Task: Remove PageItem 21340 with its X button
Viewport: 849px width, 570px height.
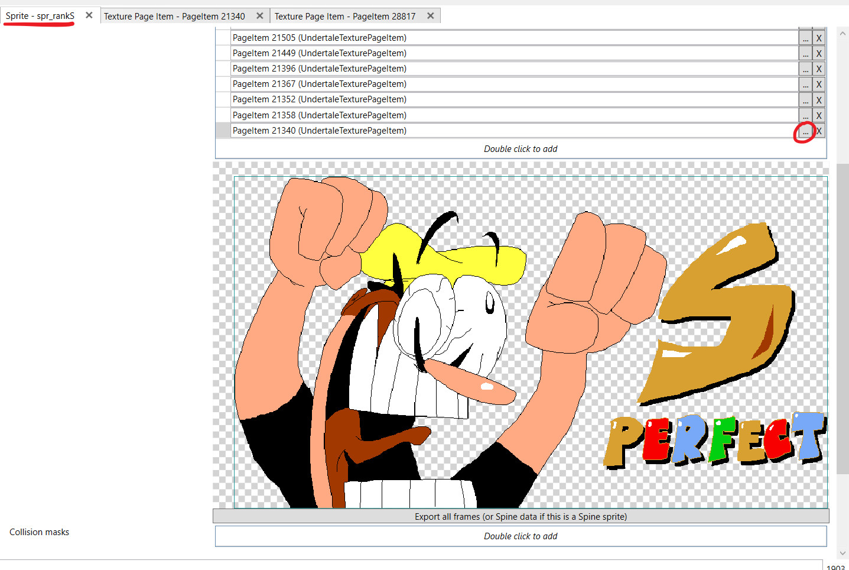Action: pos(819,131)
